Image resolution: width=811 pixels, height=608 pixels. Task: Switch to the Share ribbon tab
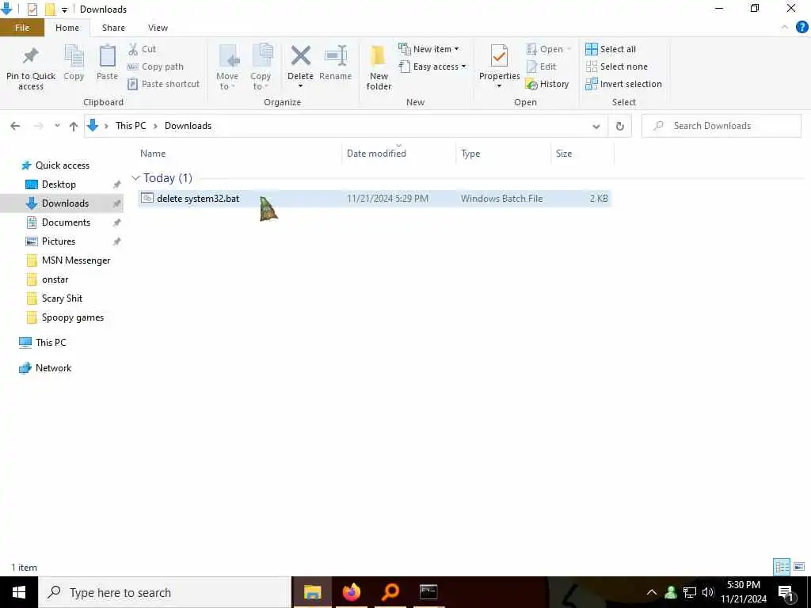[113, 28]
